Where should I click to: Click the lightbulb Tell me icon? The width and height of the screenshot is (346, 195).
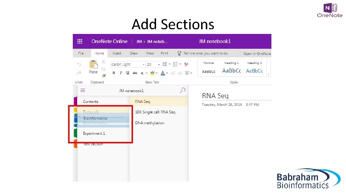click(179, 53)
